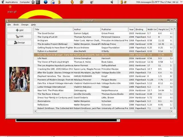
Task: Open the Design menu
Action: coord(25,25)
